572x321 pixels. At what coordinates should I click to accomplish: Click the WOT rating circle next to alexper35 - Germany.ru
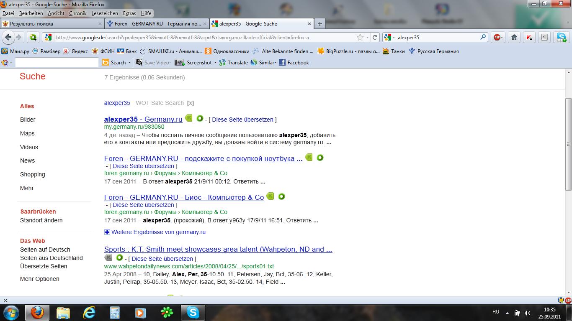pyautogui.click(x=200, y=118)
